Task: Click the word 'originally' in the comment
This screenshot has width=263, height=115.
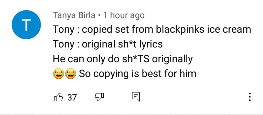Action: [x=172, y=59]
